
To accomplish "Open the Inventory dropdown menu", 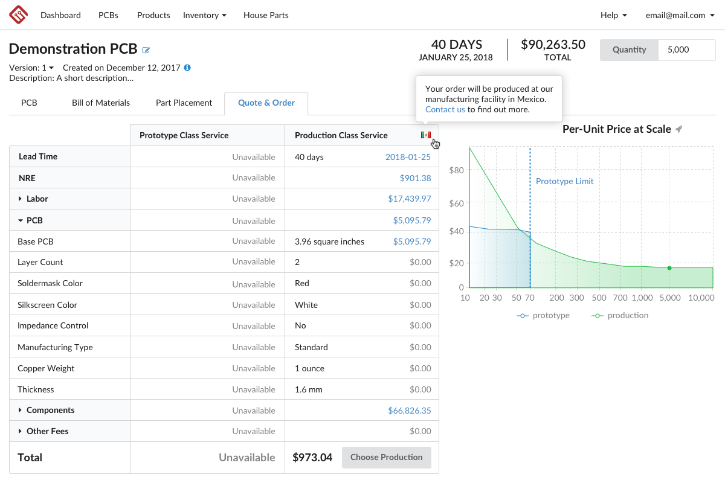I will click(x=205, y=15).
